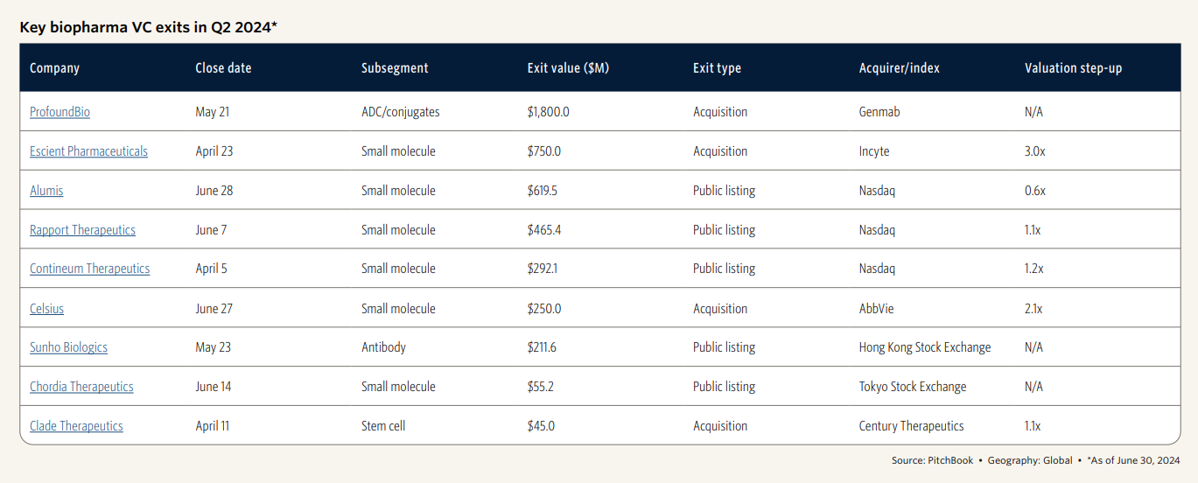Click the $1,800.0 exit value cell
The width and height of the screenshot is (1198, 483).
pyautogui.click(x=549, y=112)
